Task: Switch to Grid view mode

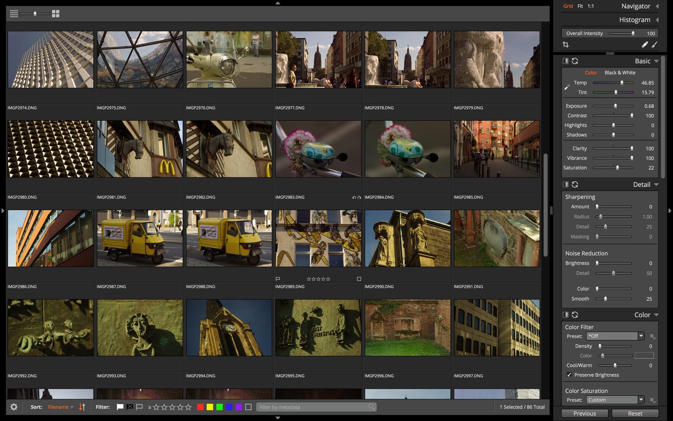Action: [568, 6]
